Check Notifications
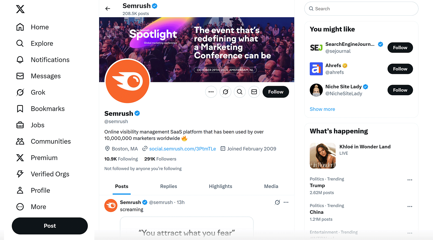 [50, 60]
